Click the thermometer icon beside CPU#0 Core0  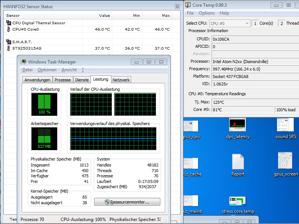pyautogui.click(x=8, y=29)
